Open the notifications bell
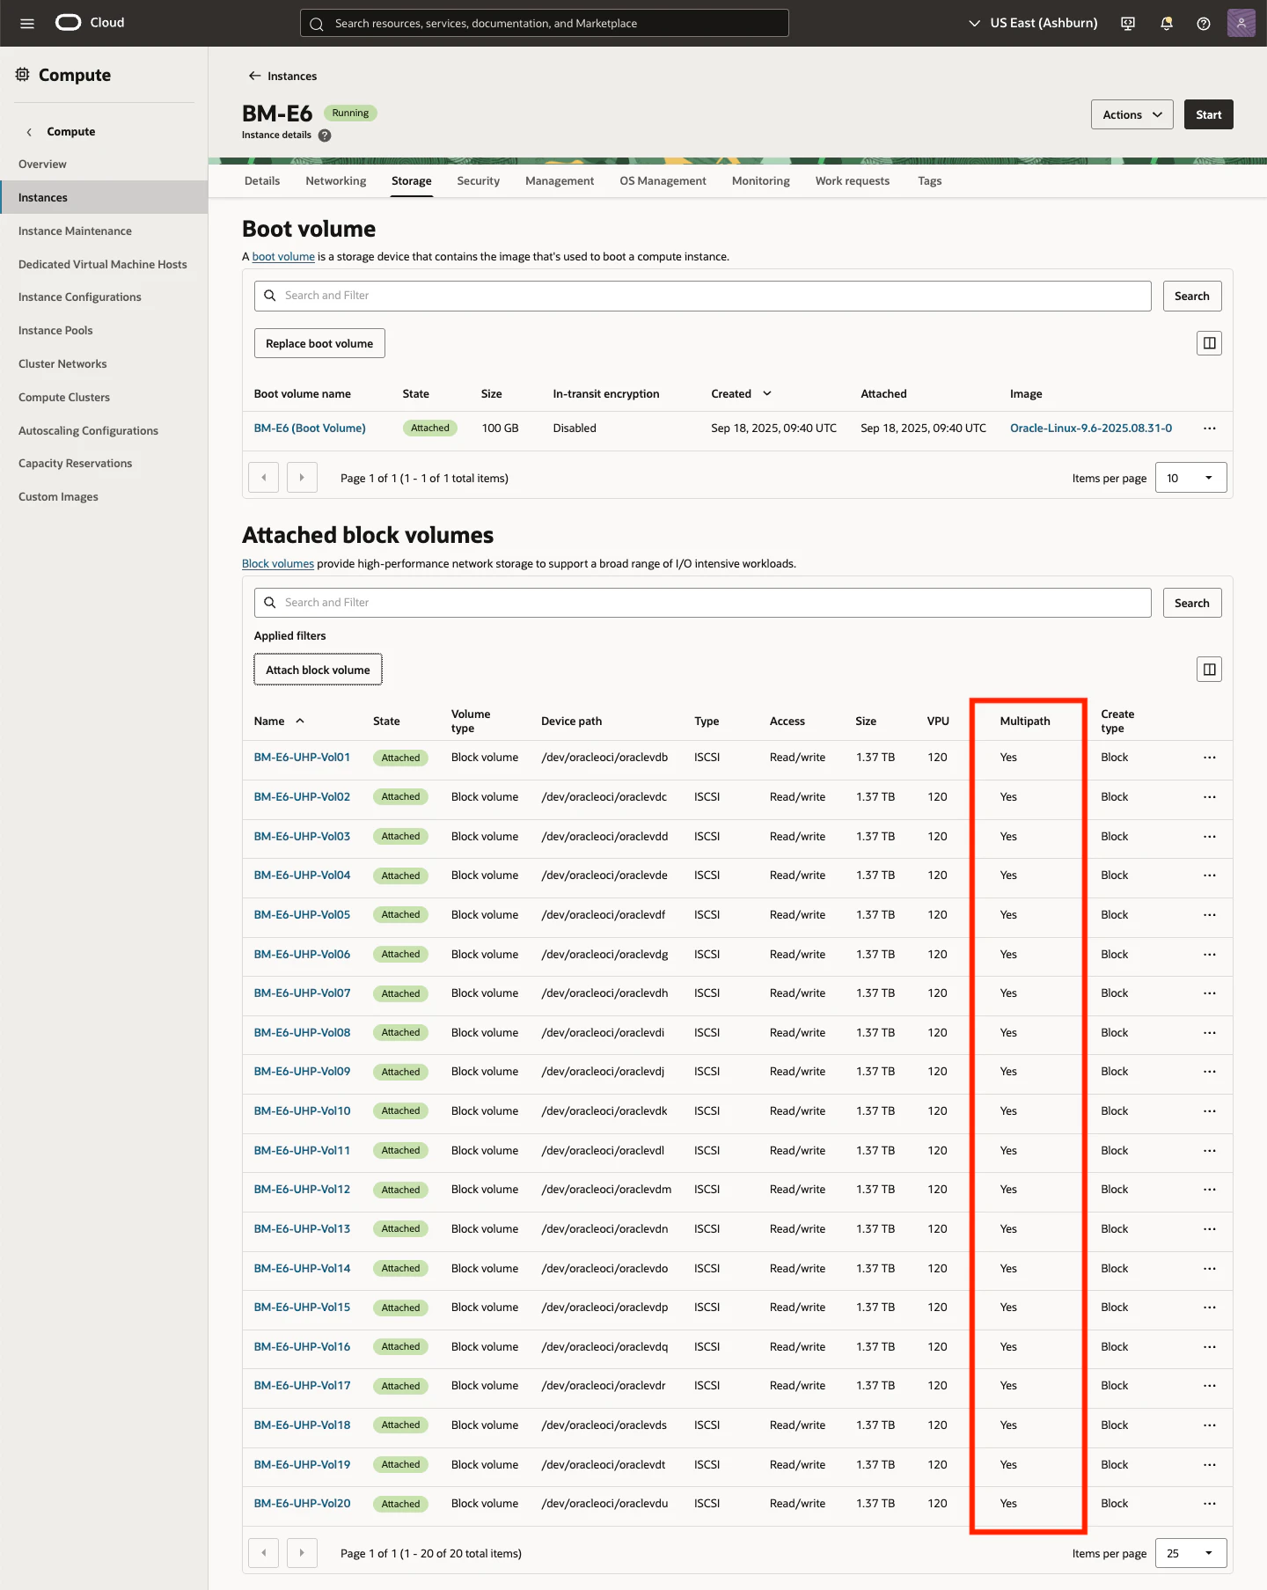Viewport: 1267px width, 1590px height. (x=1167, y=24)
